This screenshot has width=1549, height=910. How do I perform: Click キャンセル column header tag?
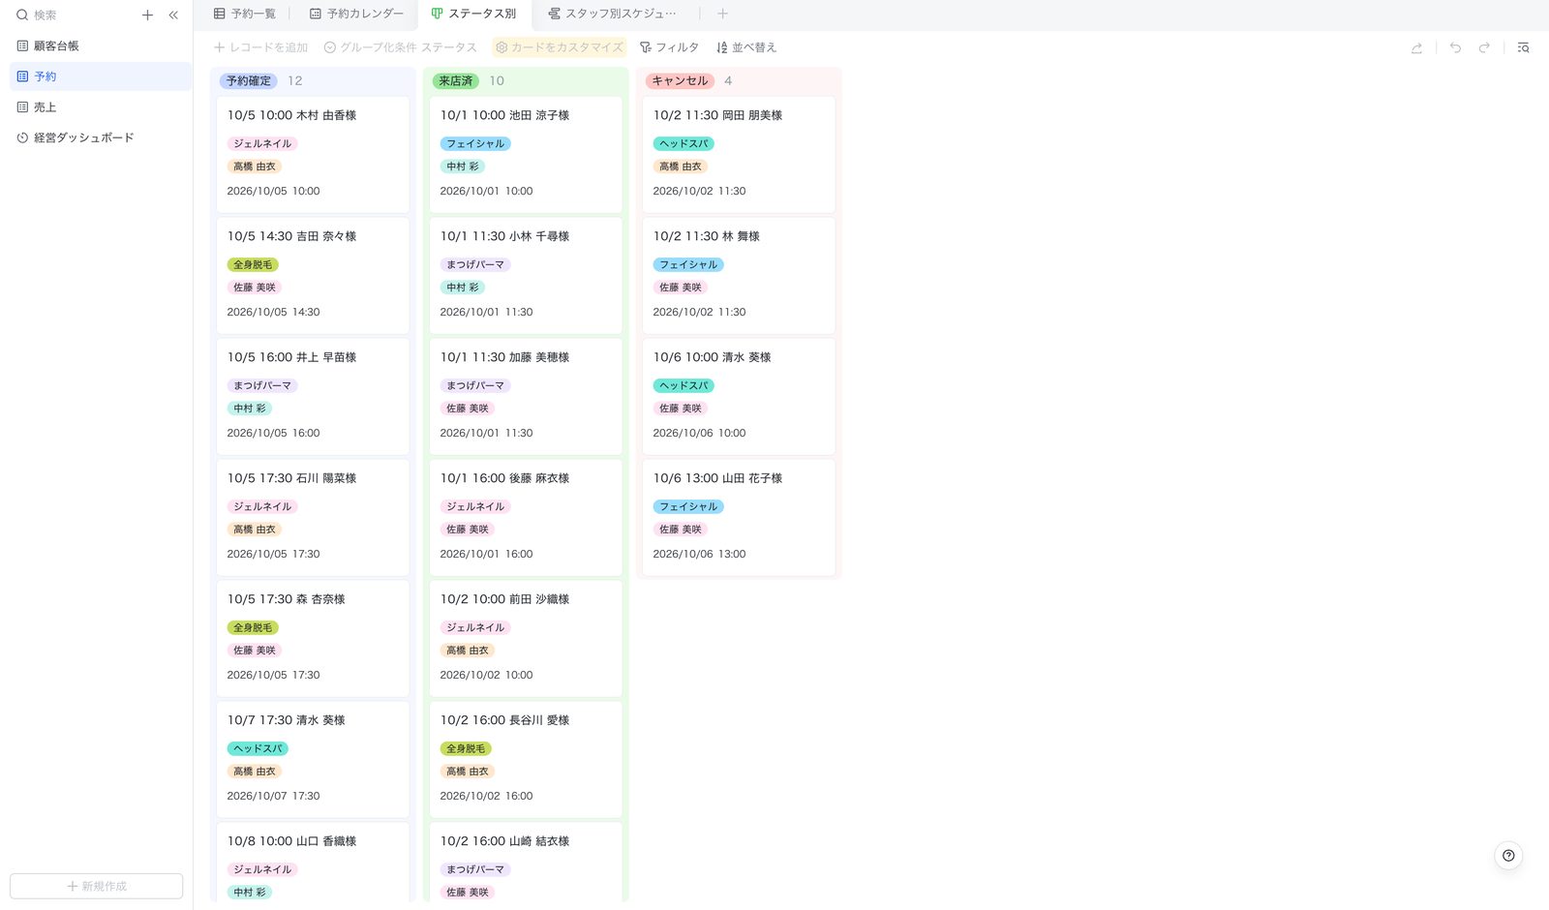coord(680,81)
